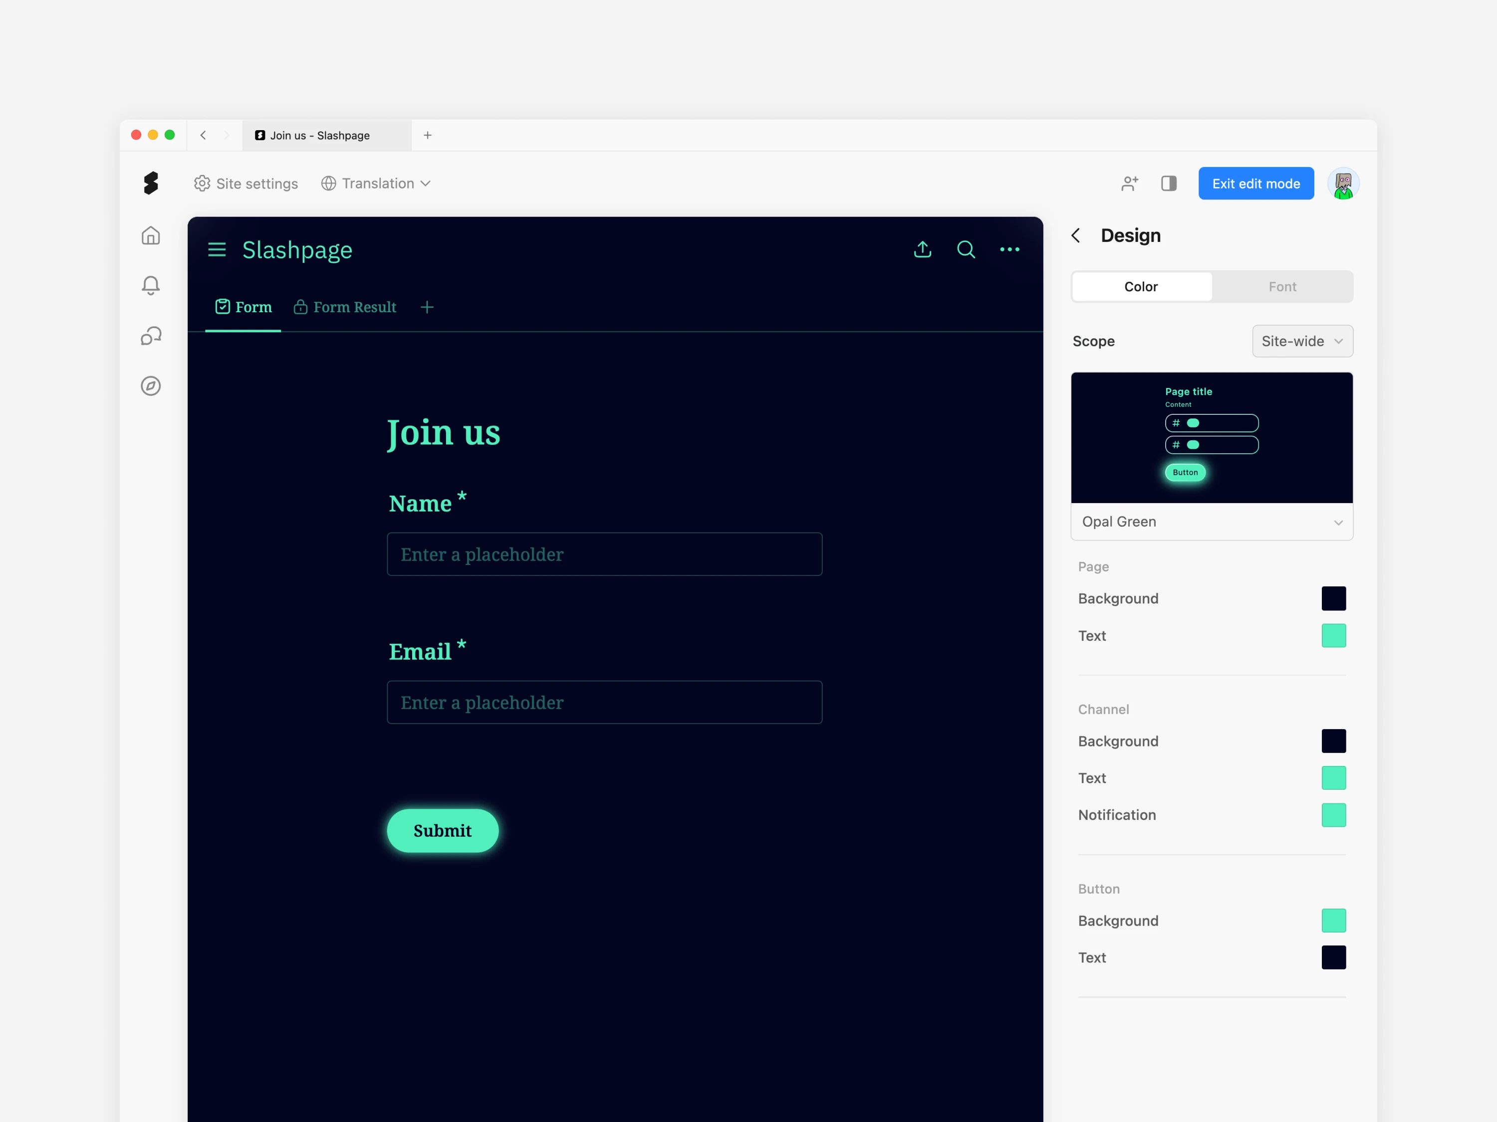Image resolution: width=1497 pixels, height=1122 pixels.
Task: Change the Channel Notification color swatch
Action: pyautogui.click(x=1333, y=815)
